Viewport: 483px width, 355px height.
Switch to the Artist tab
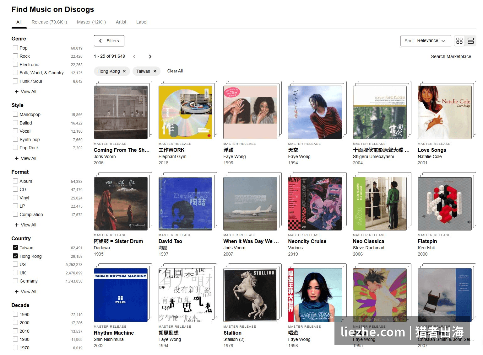point(121,22)
